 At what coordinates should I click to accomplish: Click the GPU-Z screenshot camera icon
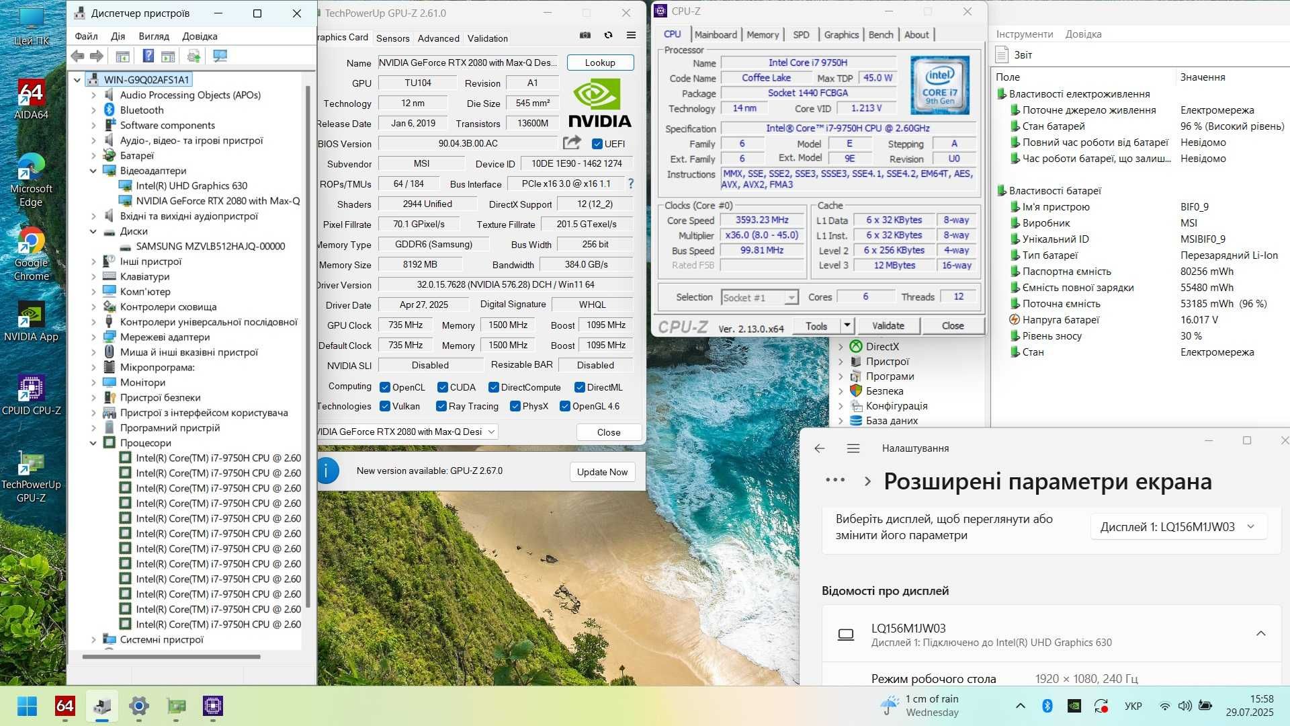[585, 36]
